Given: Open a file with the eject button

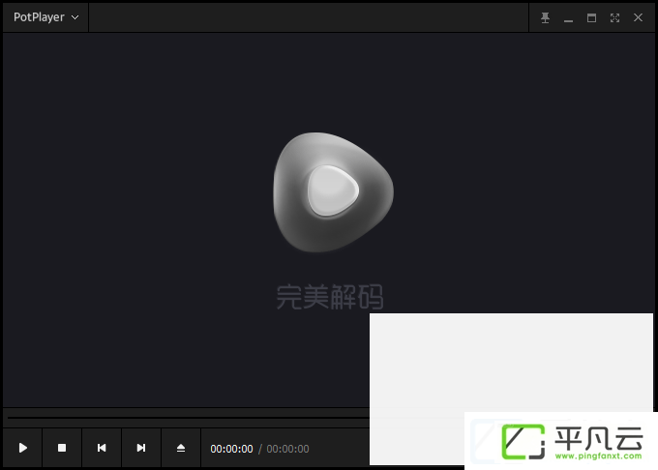Looking at the screenshot, I should [181, 448].
